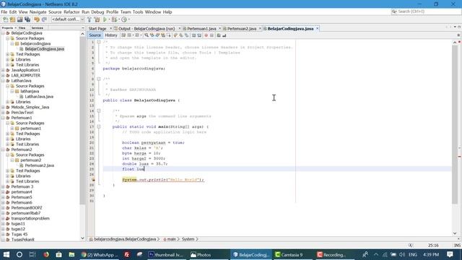Open WhatsApp Chrome window from the taskbar
The image size is (462, 260).
tap(100, 254)
